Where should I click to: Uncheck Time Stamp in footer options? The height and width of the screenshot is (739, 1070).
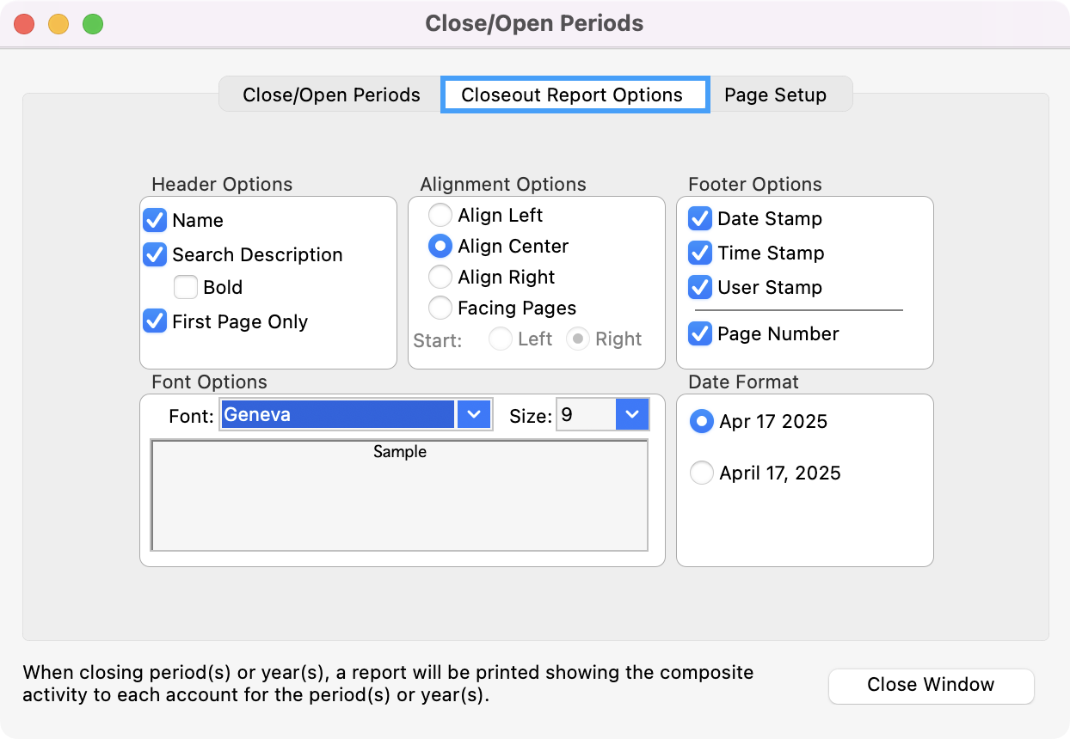pyautogui.click(x=700, y=253)
